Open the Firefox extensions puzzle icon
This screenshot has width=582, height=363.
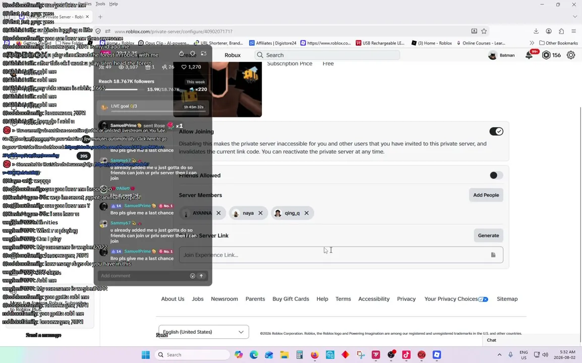[561, 31]
